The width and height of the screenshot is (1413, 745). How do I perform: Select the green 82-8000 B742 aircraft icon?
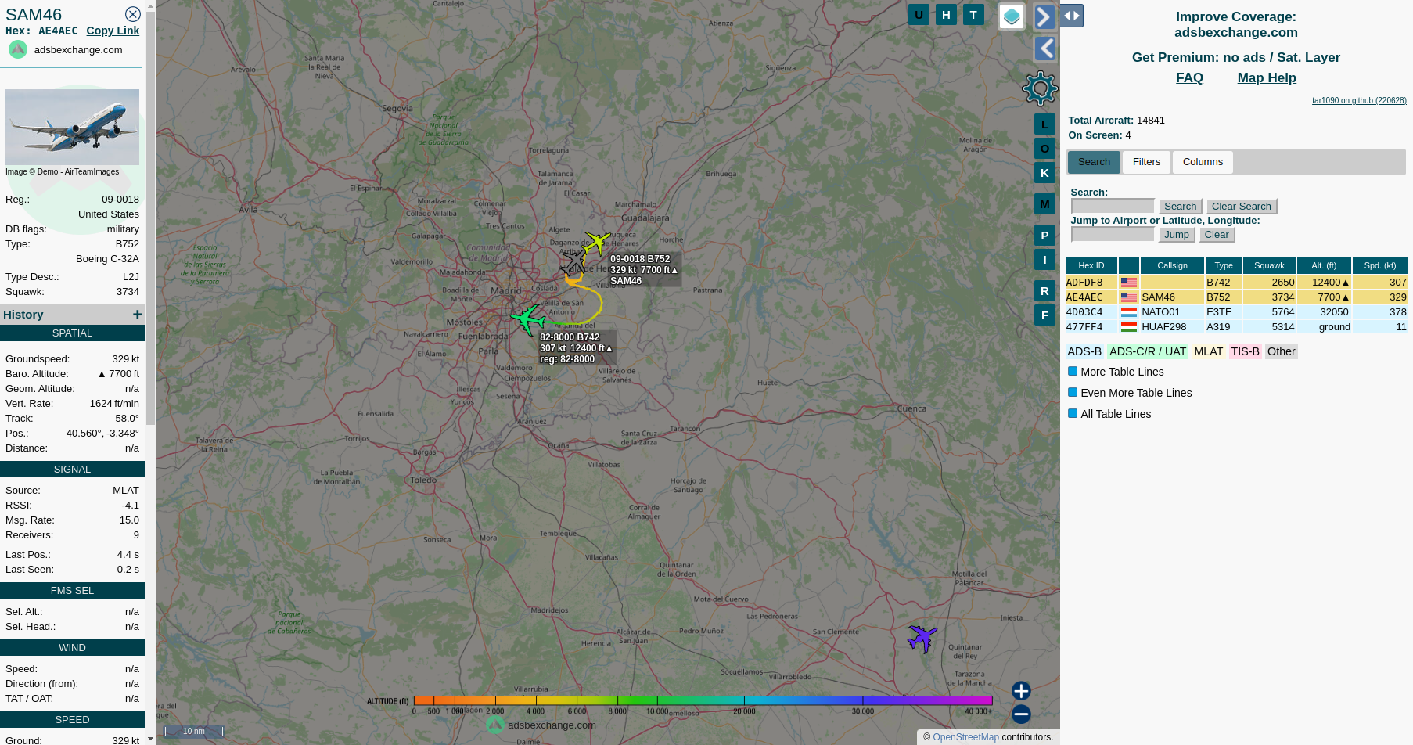tap(528, 319)
